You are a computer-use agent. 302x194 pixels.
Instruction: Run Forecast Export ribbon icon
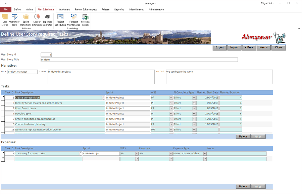(x=85, y=20)
